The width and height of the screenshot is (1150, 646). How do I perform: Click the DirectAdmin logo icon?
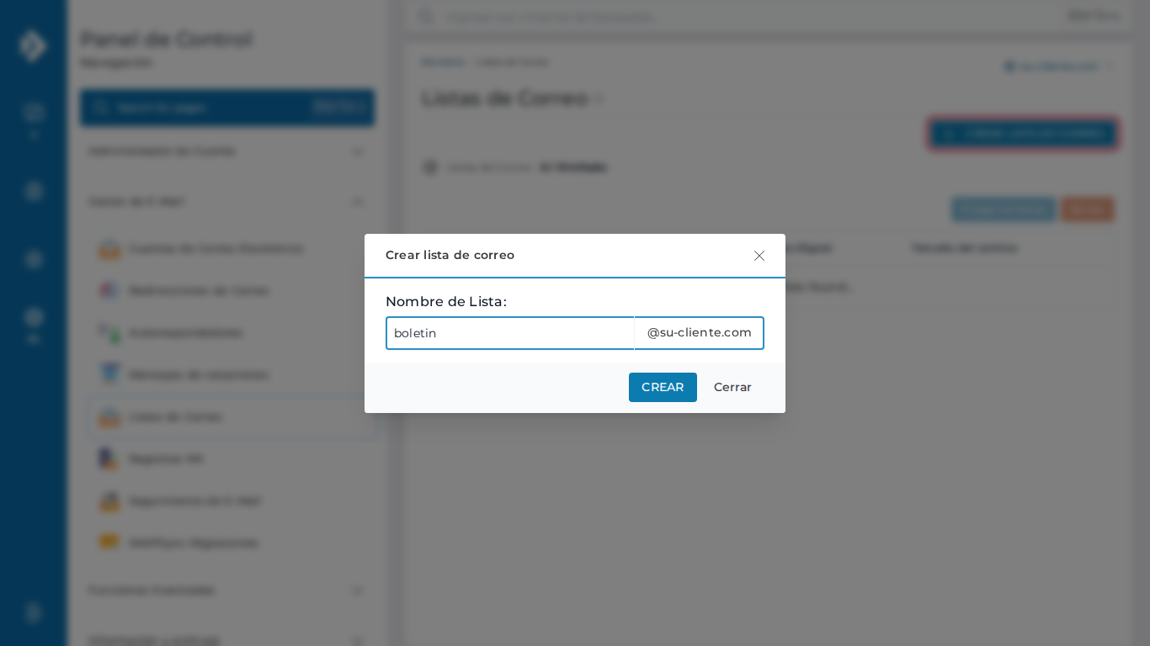(33, 46)
